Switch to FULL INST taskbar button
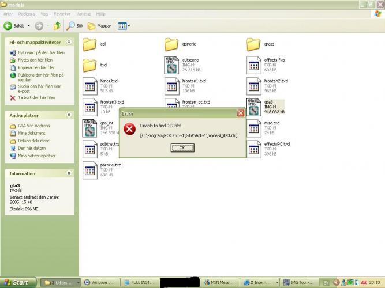The height and width of the screenshot is (288, 385). (x=141, y=283)
